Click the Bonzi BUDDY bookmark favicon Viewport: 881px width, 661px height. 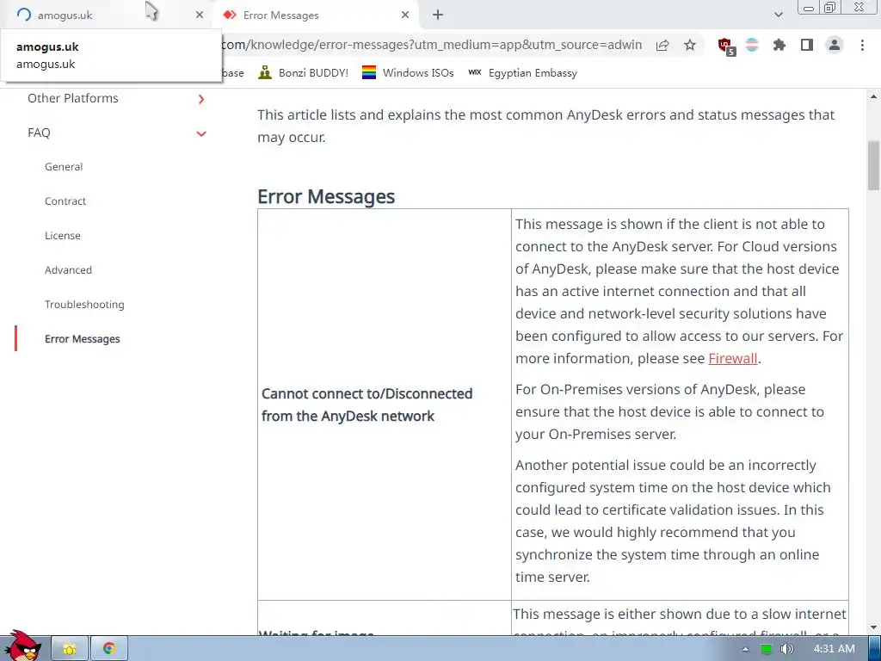click(265, 72)
